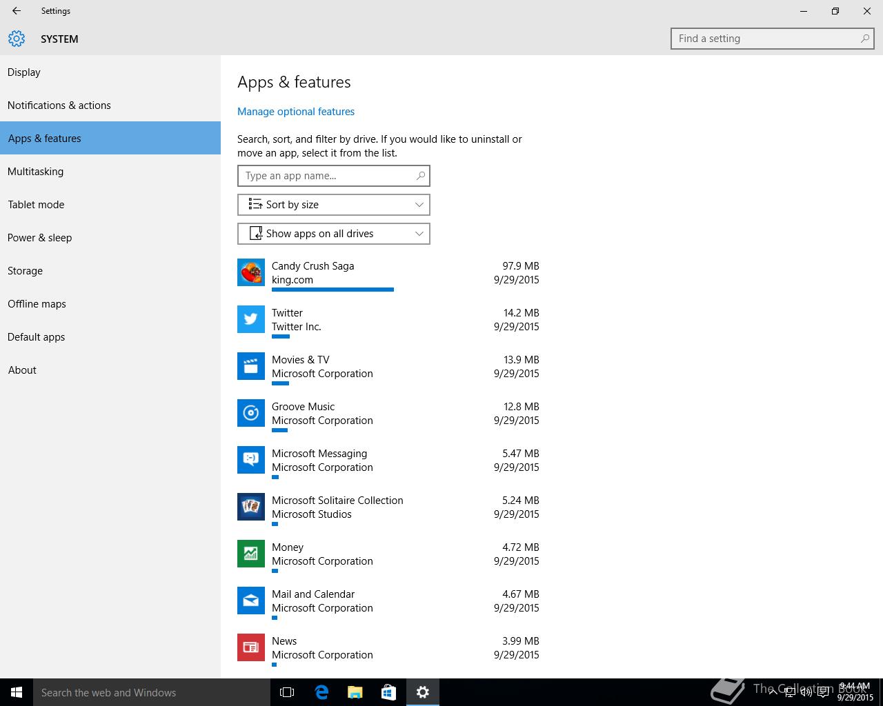Click the Groove Music disc icon
The width and height of the screenshot is (883, 706).
tap(251, 414)
